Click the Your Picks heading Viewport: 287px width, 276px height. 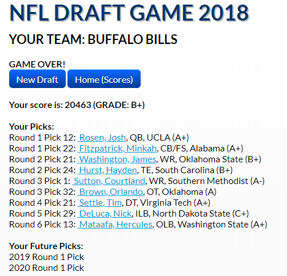tap(31, 127)
